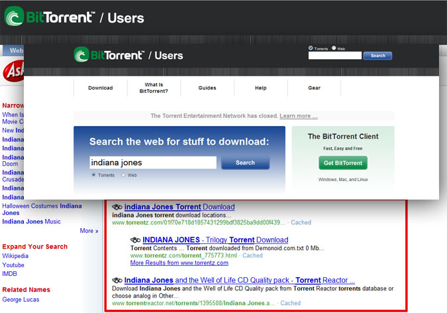Click binoculars icon beside Well of Life result

117,280
